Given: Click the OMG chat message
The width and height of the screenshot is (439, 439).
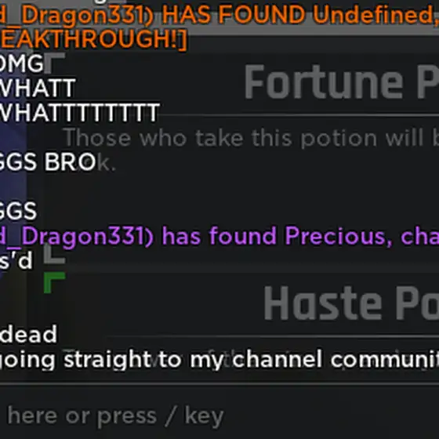Looking at the screenshot, I should 22,63.
